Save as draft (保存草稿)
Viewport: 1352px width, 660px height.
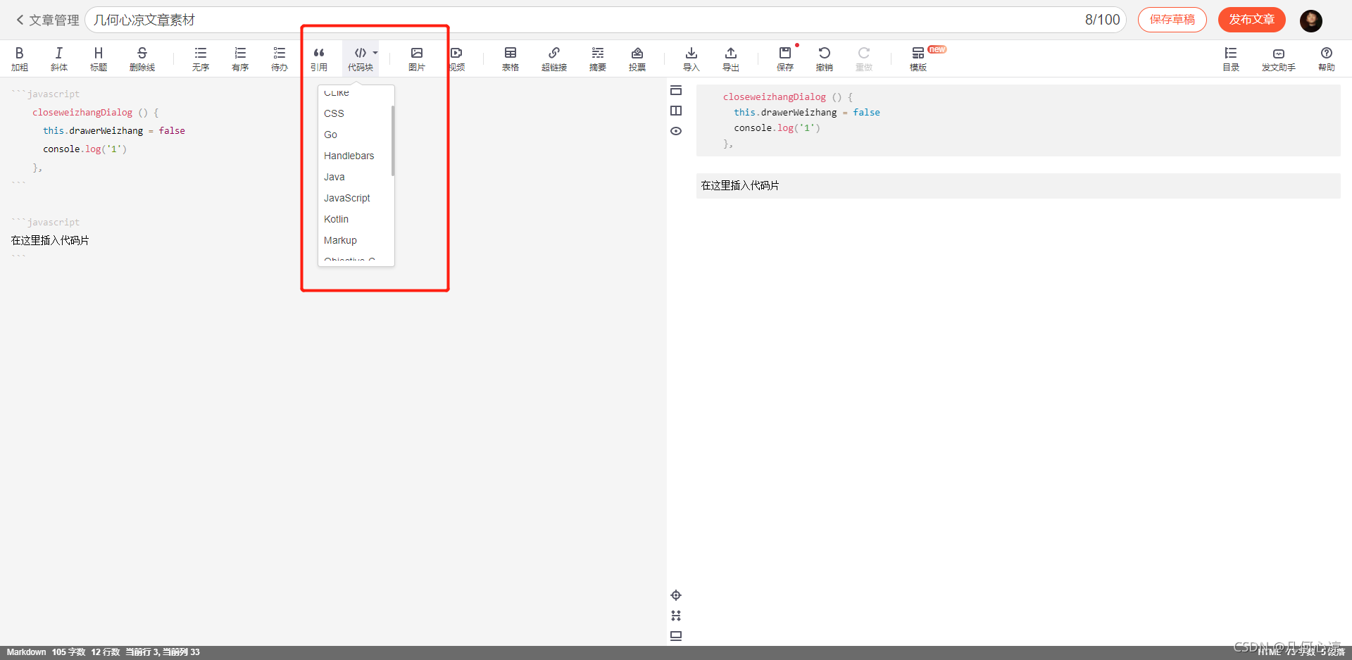pos(1172,20)
